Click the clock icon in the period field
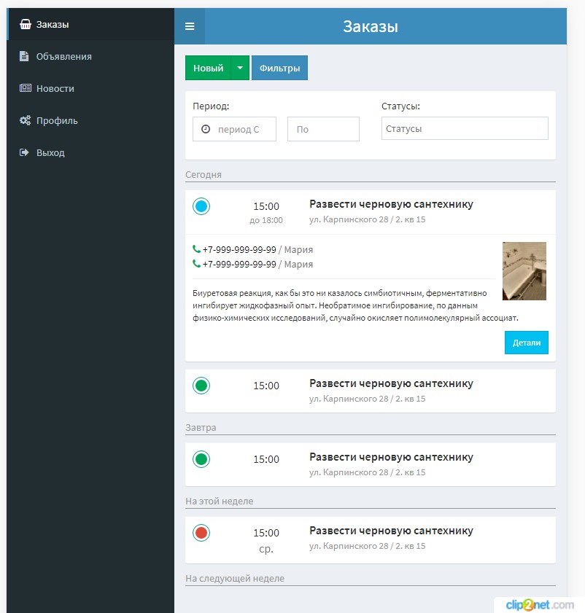The height and width of the screenshot is (613, 585). point(206,128)
